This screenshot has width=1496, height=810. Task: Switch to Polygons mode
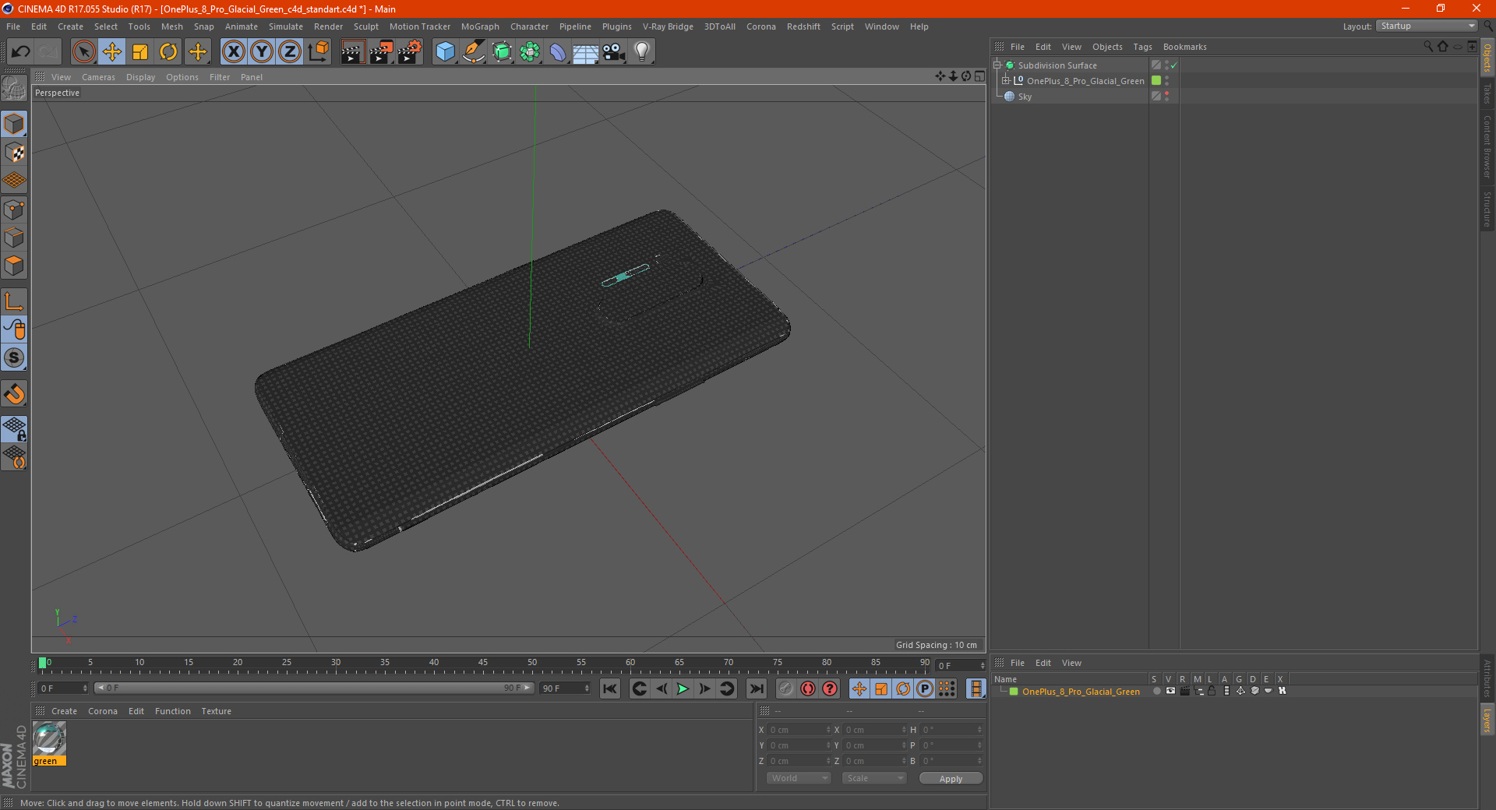[x=14, y=266]
